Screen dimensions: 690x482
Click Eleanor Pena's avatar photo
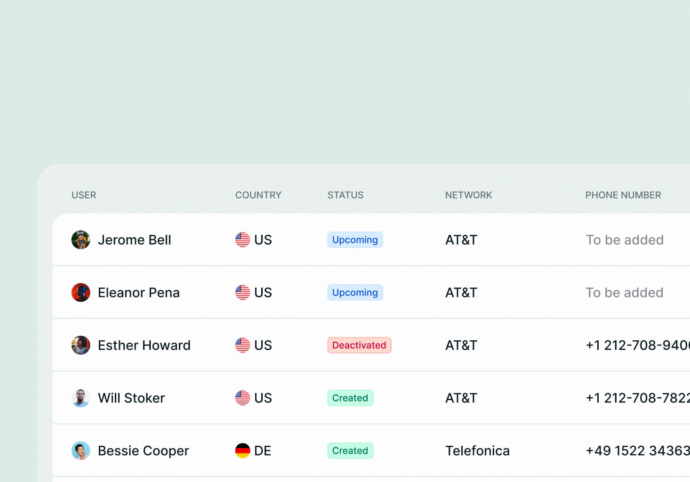point(80,292)
